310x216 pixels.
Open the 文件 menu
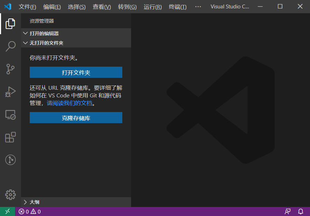[x=27, y=6]
